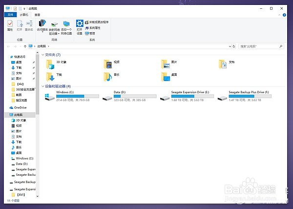Collapse the 文件夹 (7) group
The height and width of the screenshot is (209, 293).
pos(43,55)
